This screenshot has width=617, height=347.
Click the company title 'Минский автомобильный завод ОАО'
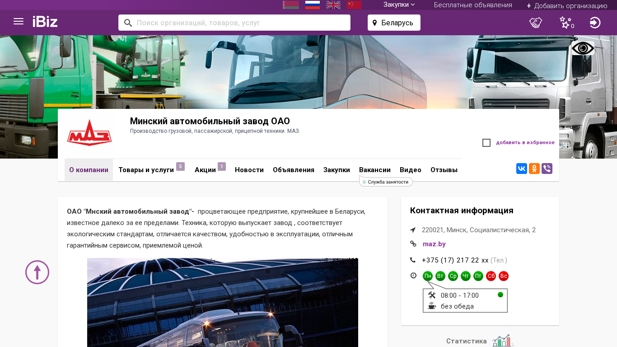(x=210, y=121)
